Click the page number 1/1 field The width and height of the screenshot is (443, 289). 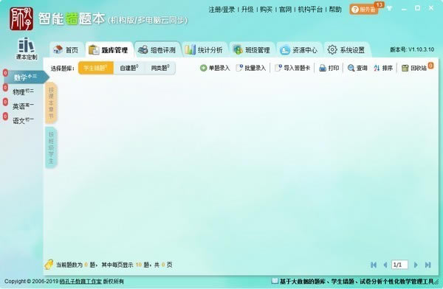pos(399,265)
